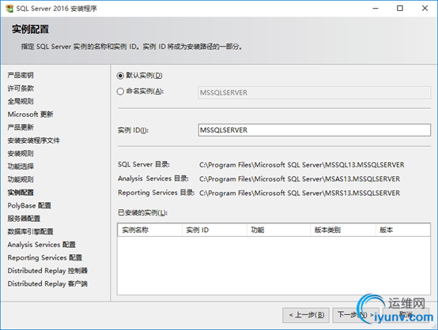The height and width of the screenshot is (330, 438).
Task: Select the Reporting Services 配置 step
Action: click(45, 257)
